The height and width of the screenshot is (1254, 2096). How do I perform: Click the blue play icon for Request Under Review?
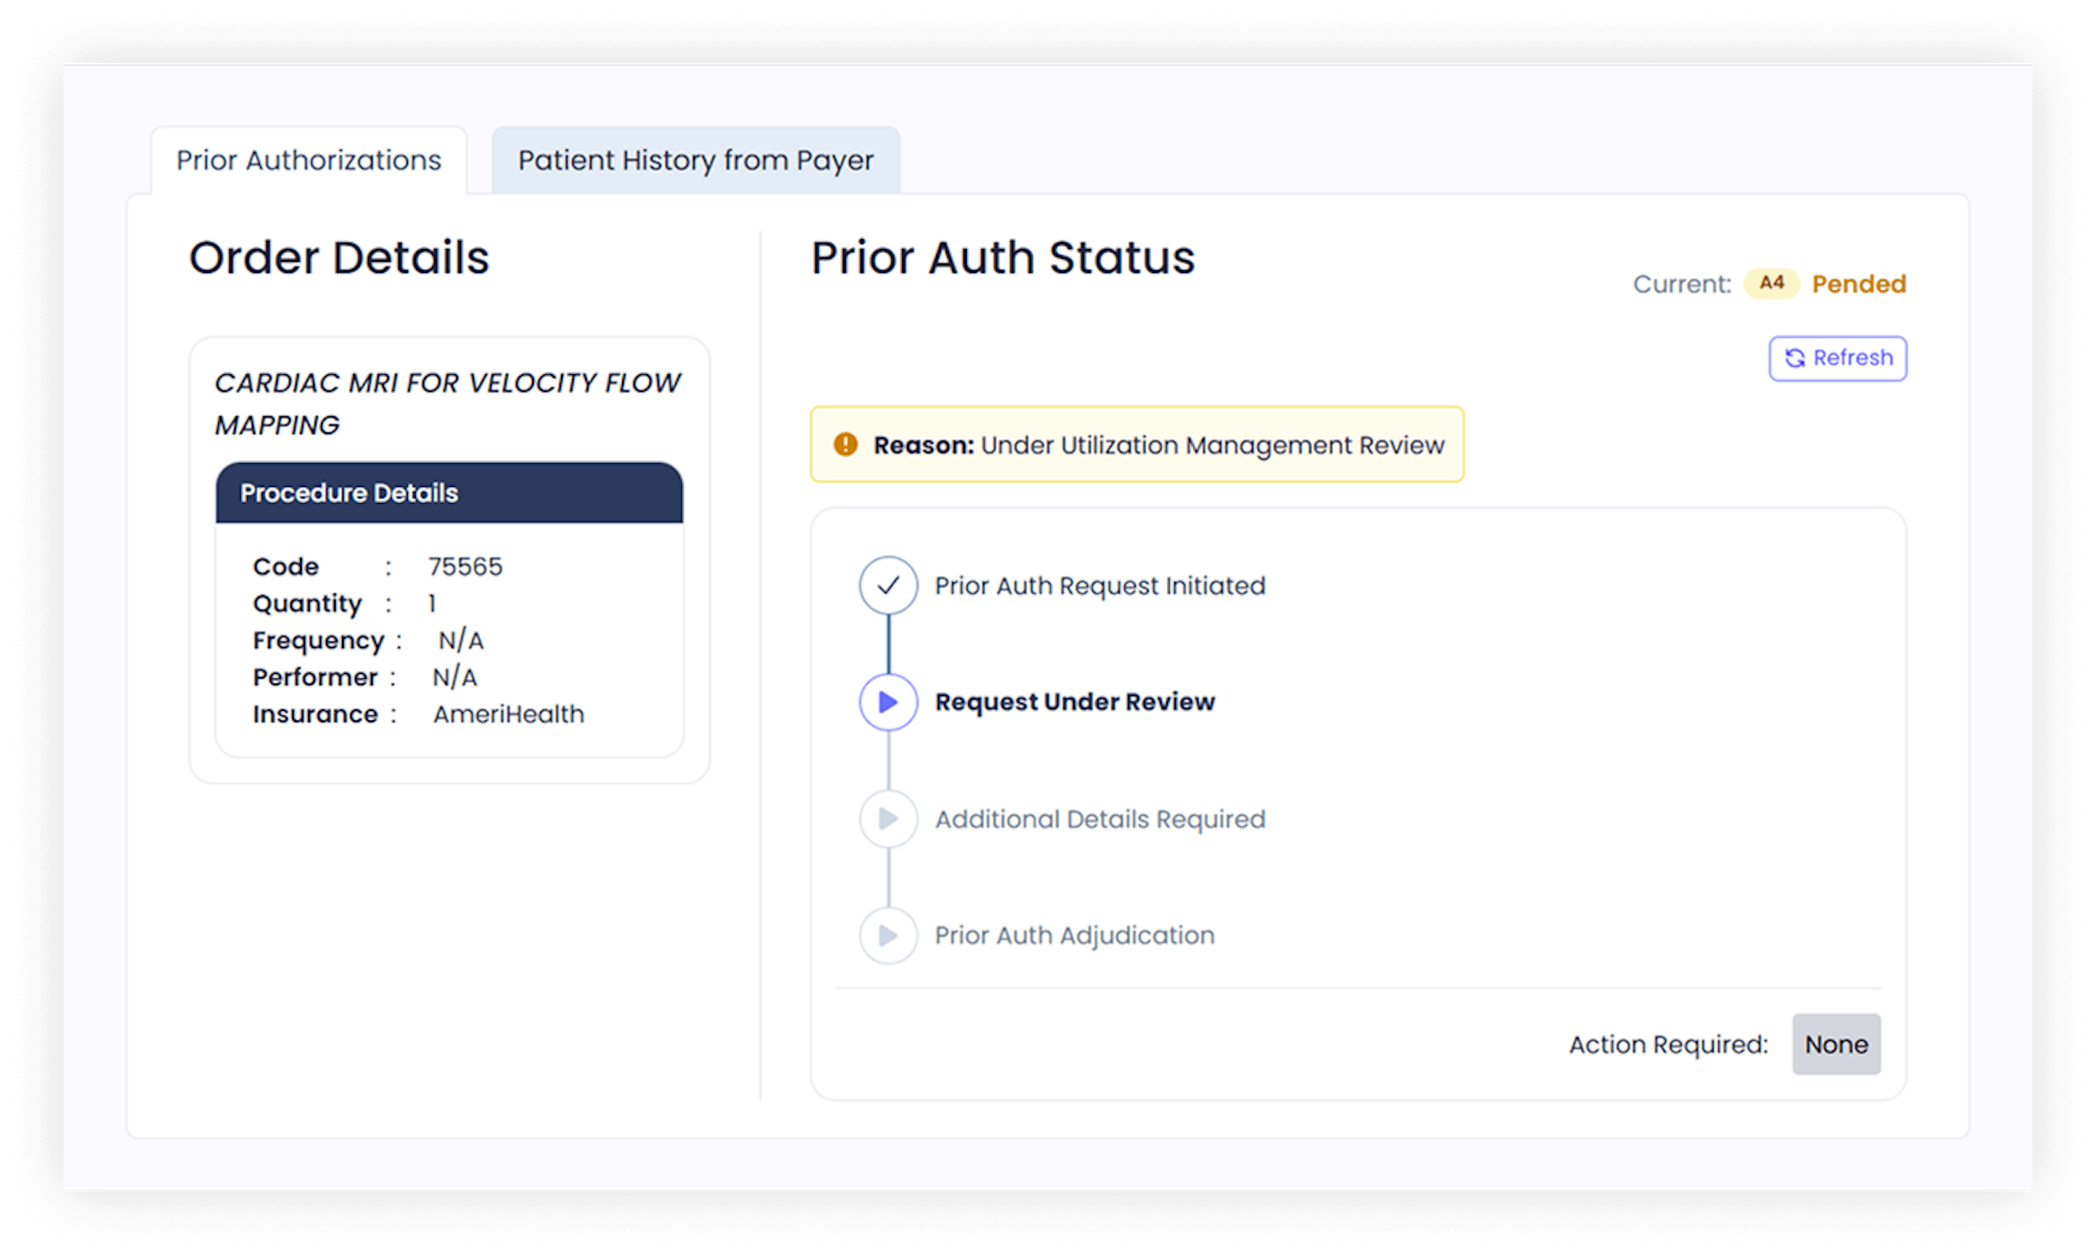[888, 701]
